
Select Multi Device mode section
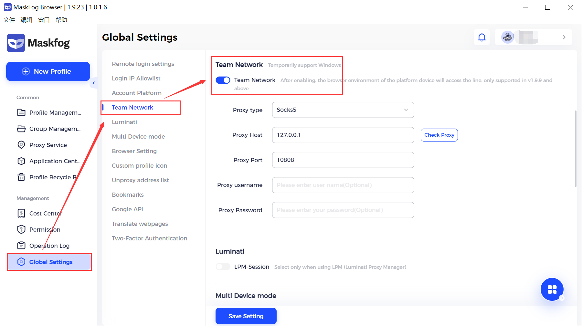pos(138,137)
